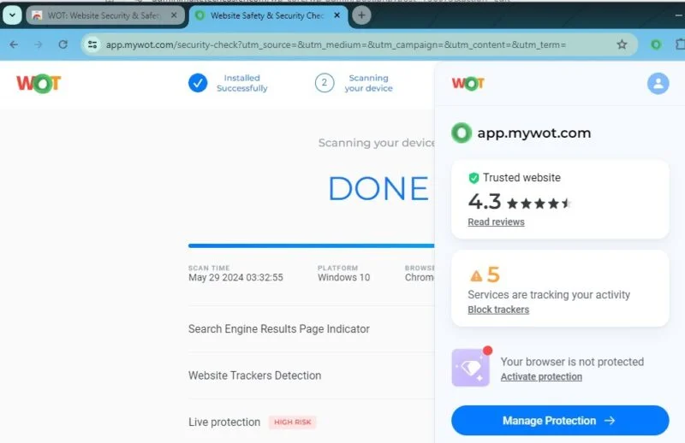Open the Activate protection link
685x443 pixels.
(x=541, y=376)
